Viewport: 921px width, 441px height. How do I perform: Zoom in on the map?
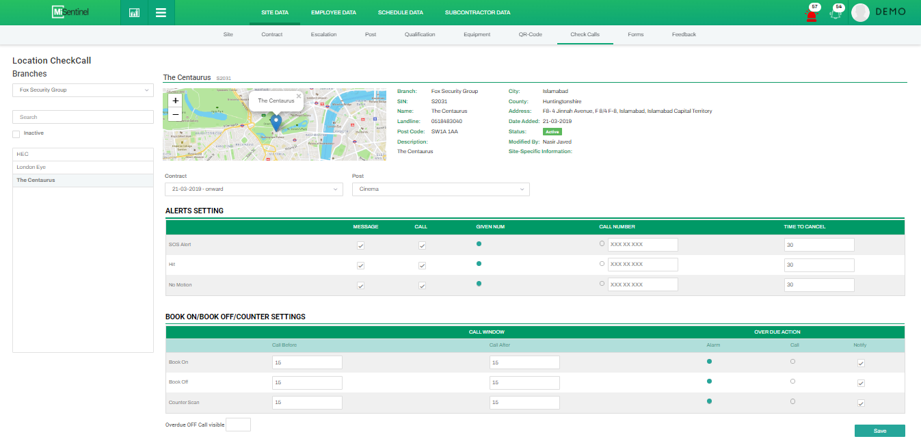click(x=175, y=100)
